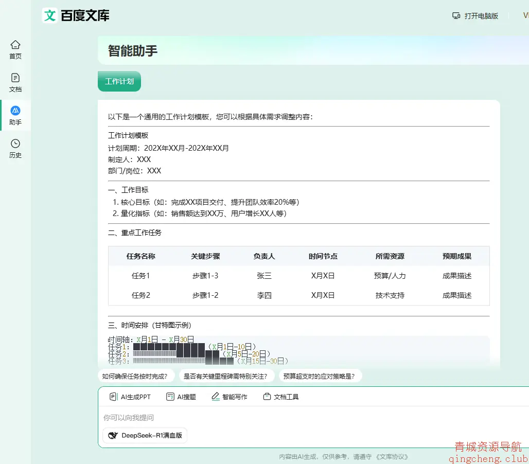Image resolution: width=529 pixels, height=464 pixels.
Task: Click the computer icon beside 打开电脑版
Action: [x=456, y=16]
